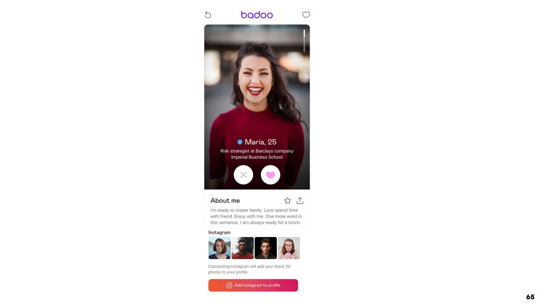
Task: Select the Maria, 25 name heading
Action: pos(260,142)
